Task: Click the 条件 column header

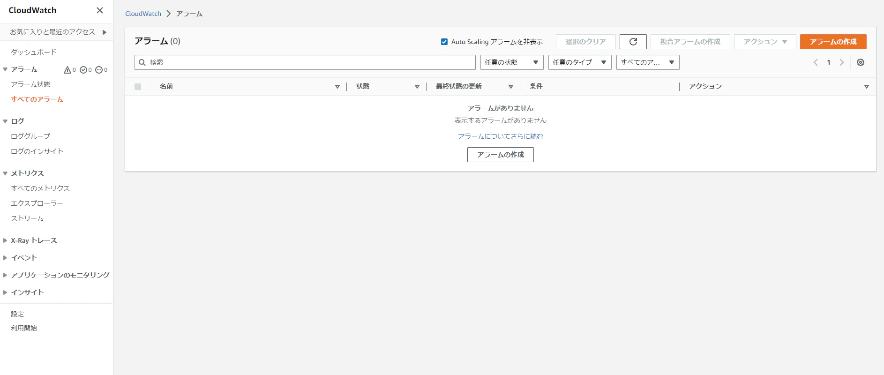Action: tap(536, 86)
